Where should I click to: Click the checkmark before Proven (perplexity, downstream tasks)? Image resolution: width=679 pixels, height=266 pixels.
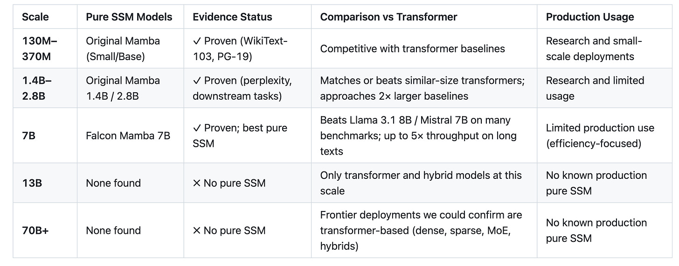[x=196, y=81]
